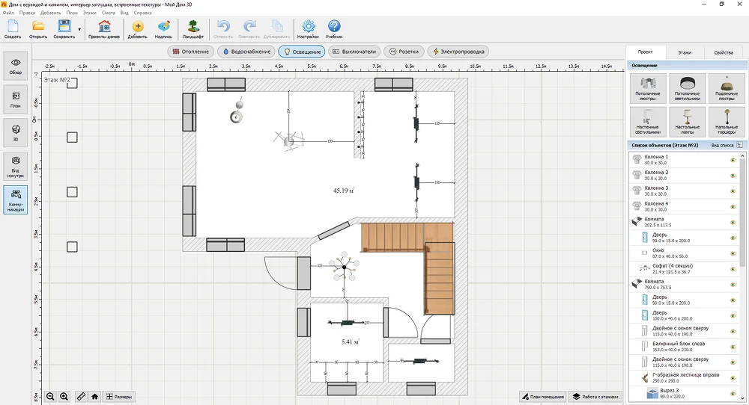This screenshot has width=749, height=405.
Task: Open the Работа с этажами floors menu
Action: point(595,396)
